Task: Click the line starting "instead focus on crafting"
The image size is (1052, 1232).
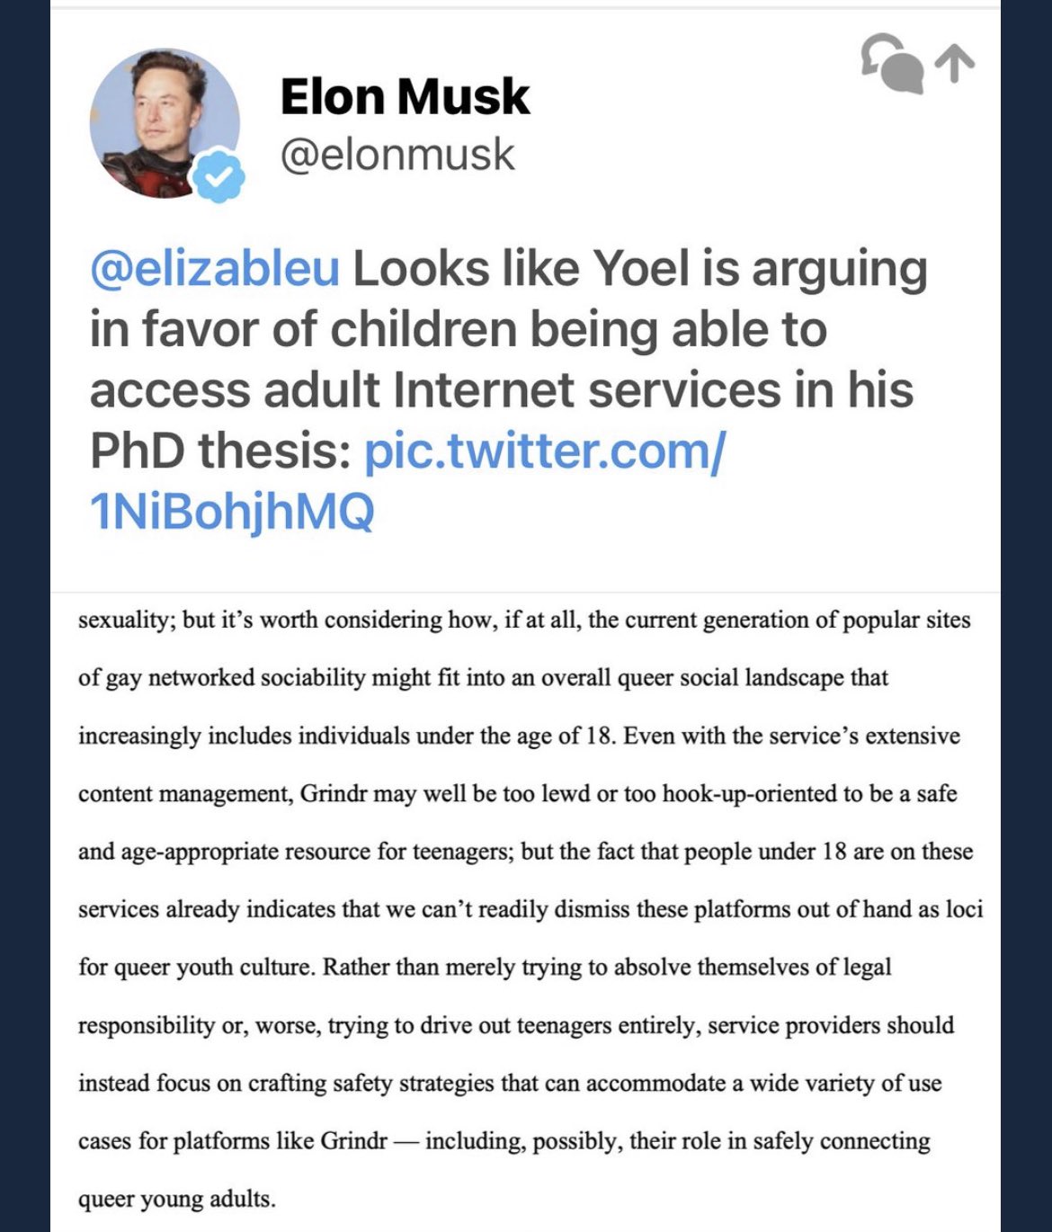Action: 509,1083
